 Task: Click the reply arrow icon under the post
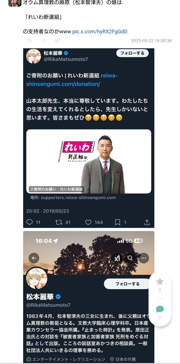tap(29, 41)
